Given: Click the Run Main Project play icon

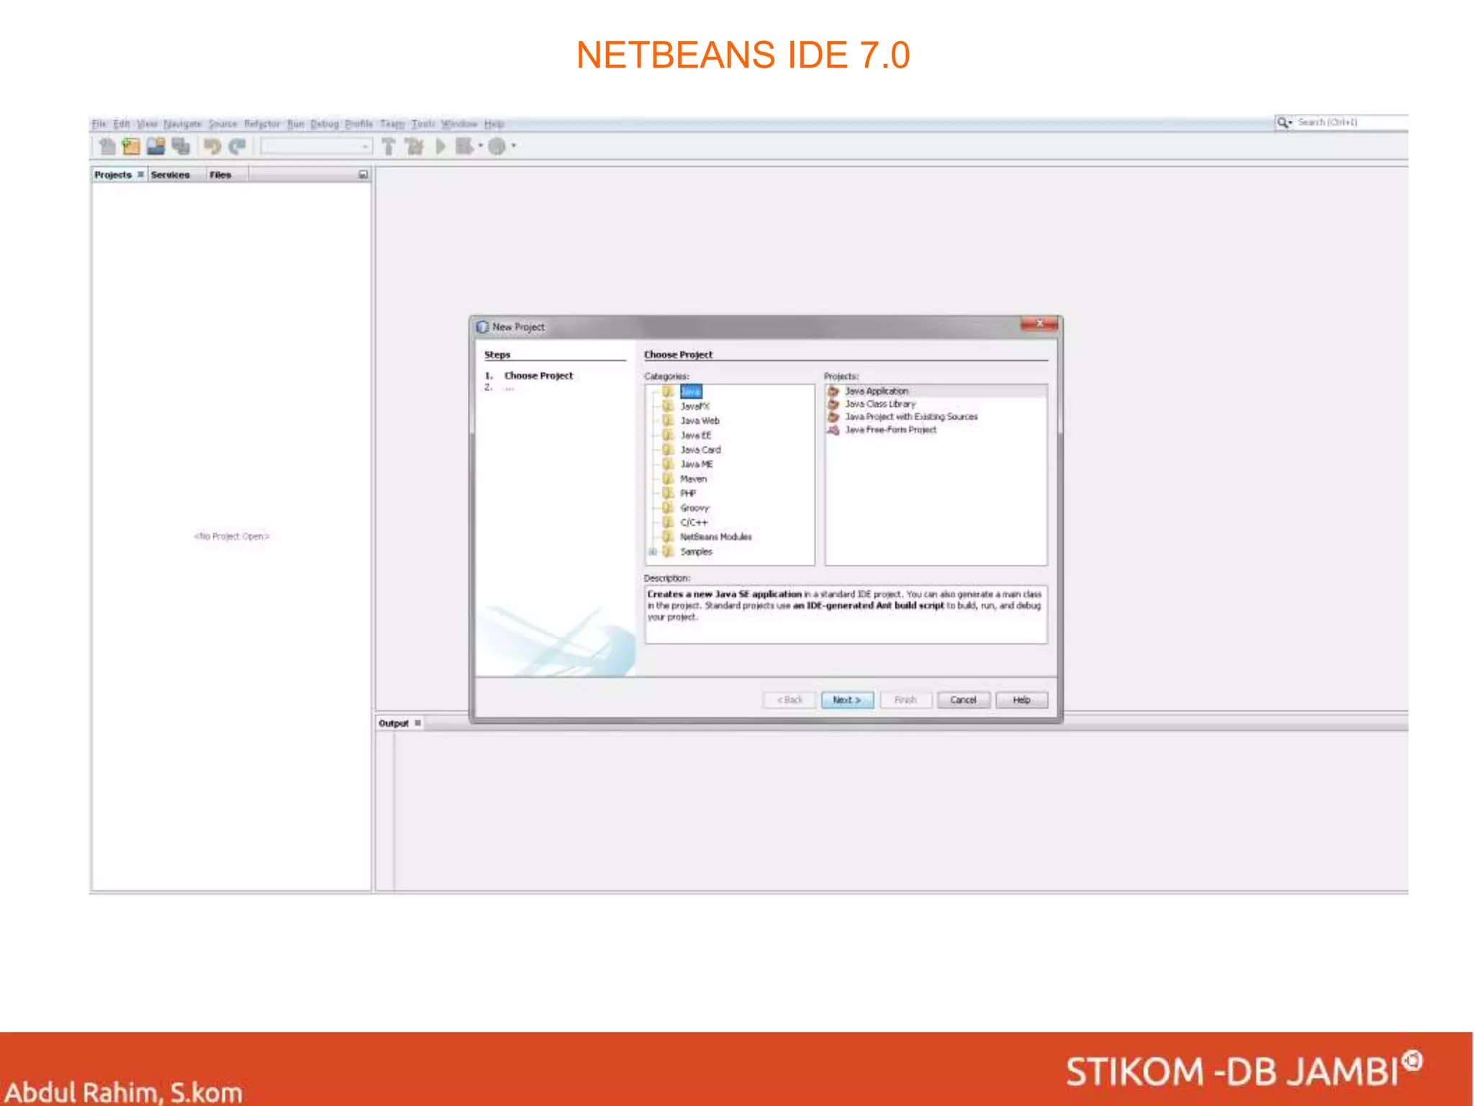Looking at the screenshot, I should [440, 147].
